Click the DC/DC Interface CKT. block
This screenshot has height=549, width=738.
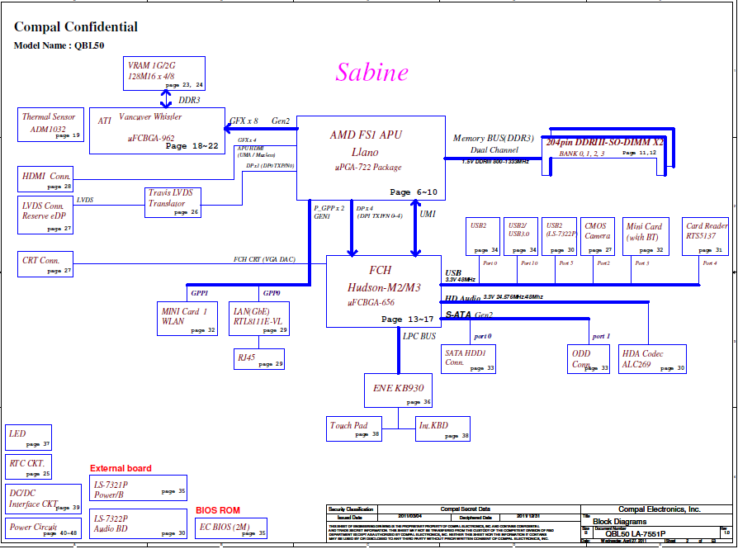point(43,499)
